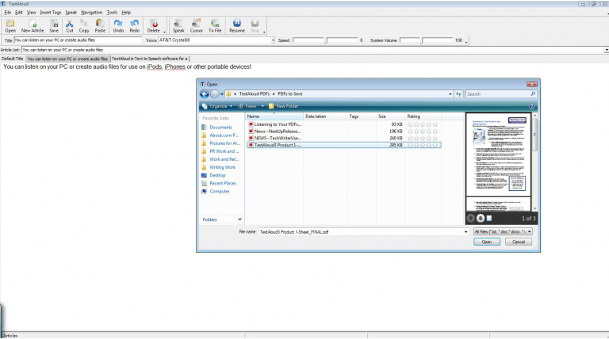Click the Cursor toolbar icon
This screenshot has height=339, width=609.
point(197,25)
